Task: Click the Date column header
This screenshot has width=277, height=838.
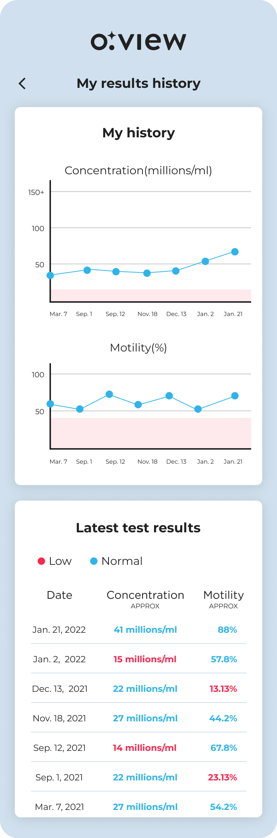Action: pyautogui.click(x=59, y=595)
